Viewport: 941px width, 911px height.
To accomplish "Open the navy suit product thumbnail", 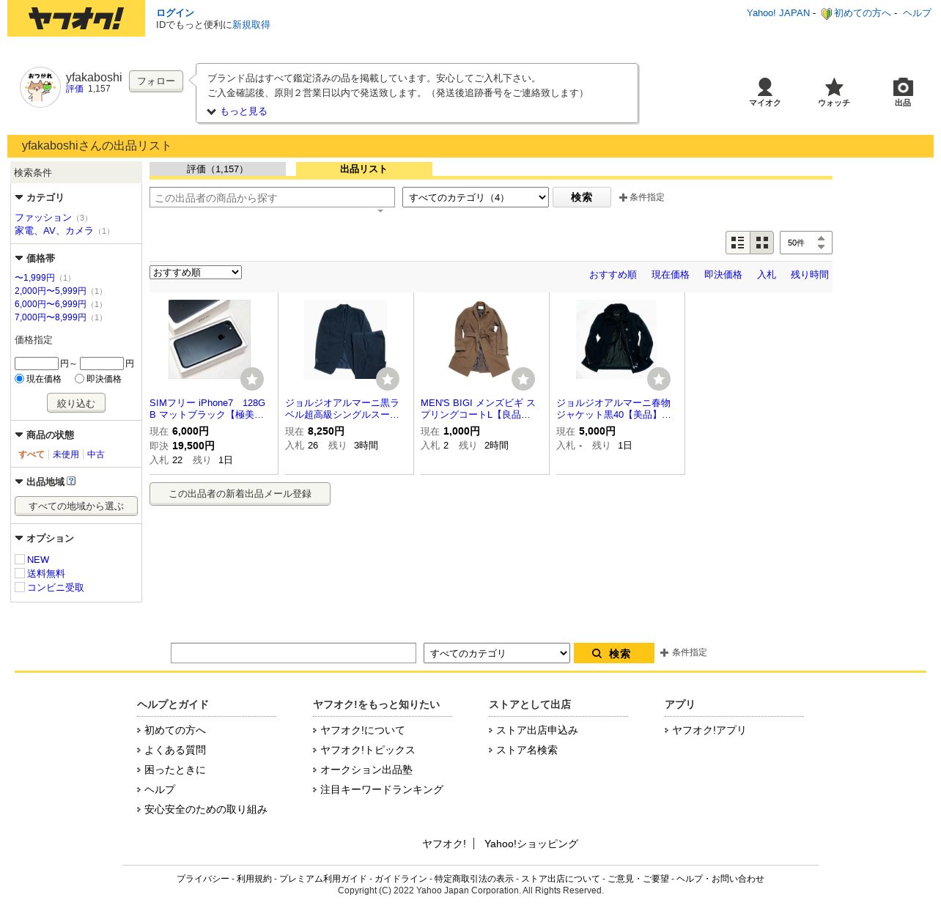I will tap(345, 339).
